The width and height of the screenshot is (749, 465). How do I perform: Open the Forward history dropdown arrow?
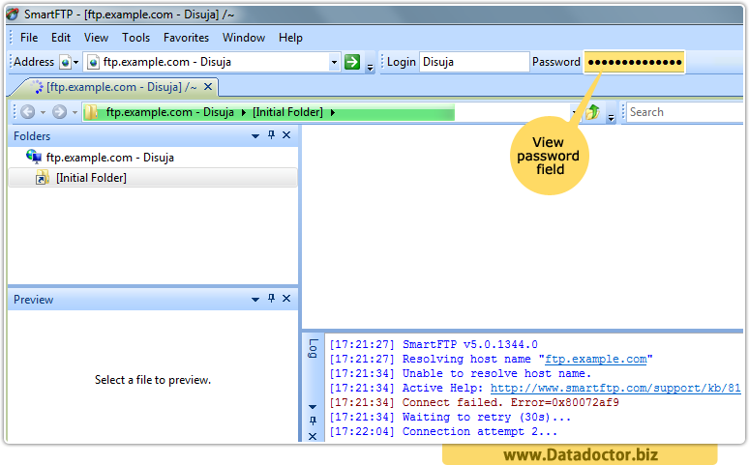pyautogui.click(x=75, y=113)
